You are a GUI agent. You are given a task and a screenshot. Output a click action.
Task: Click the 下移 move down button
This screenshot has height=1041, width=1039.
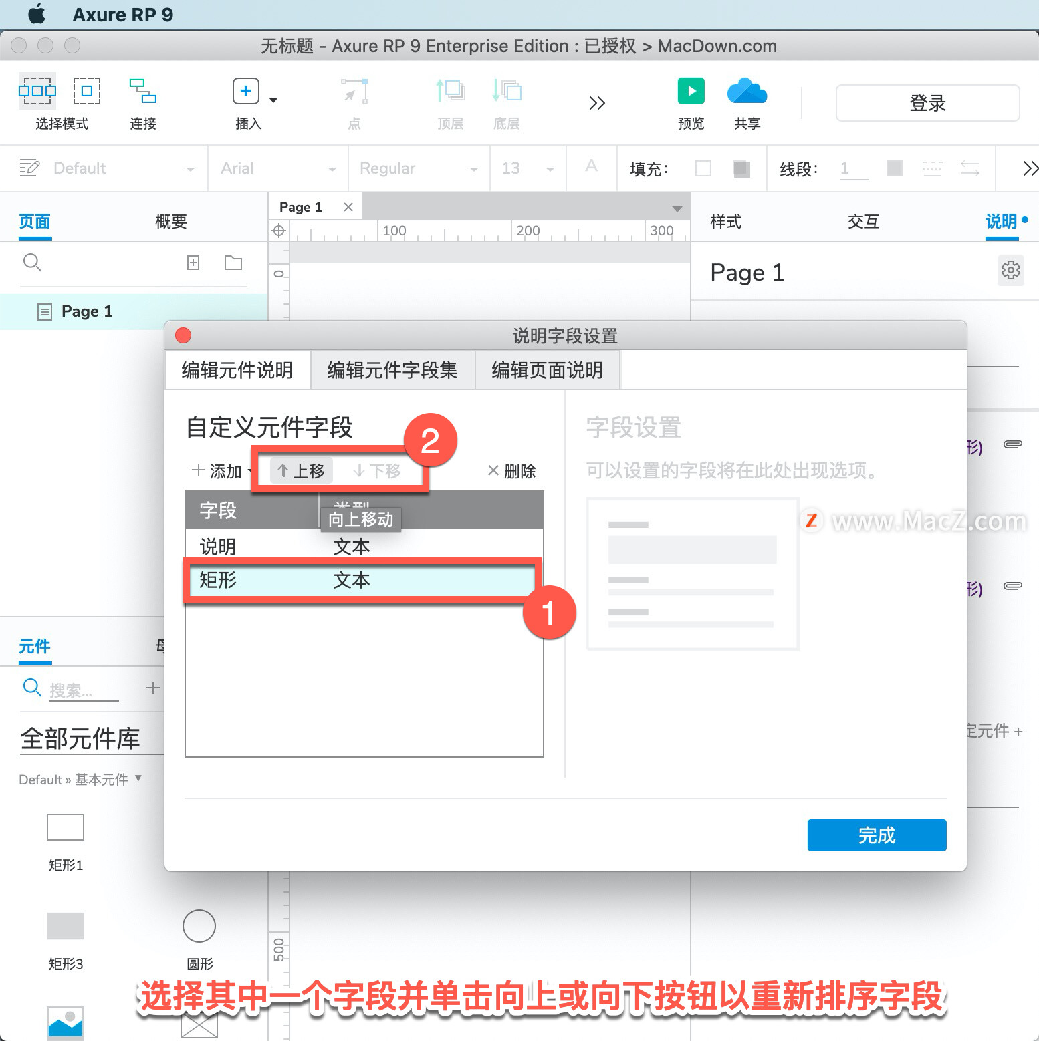click(x=378, y=471)
